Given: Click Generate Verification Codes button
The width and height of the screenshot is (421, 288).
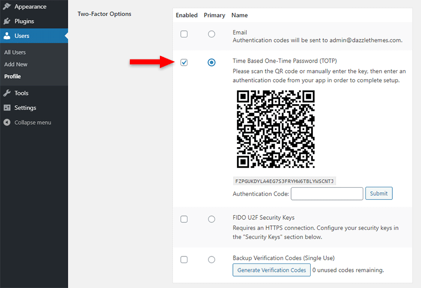Looking at the screenshot, I should point(272,270).
